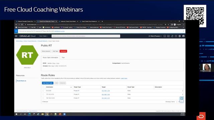Open the Oracle Cloud hamburger navigation menu

(16, 36)
